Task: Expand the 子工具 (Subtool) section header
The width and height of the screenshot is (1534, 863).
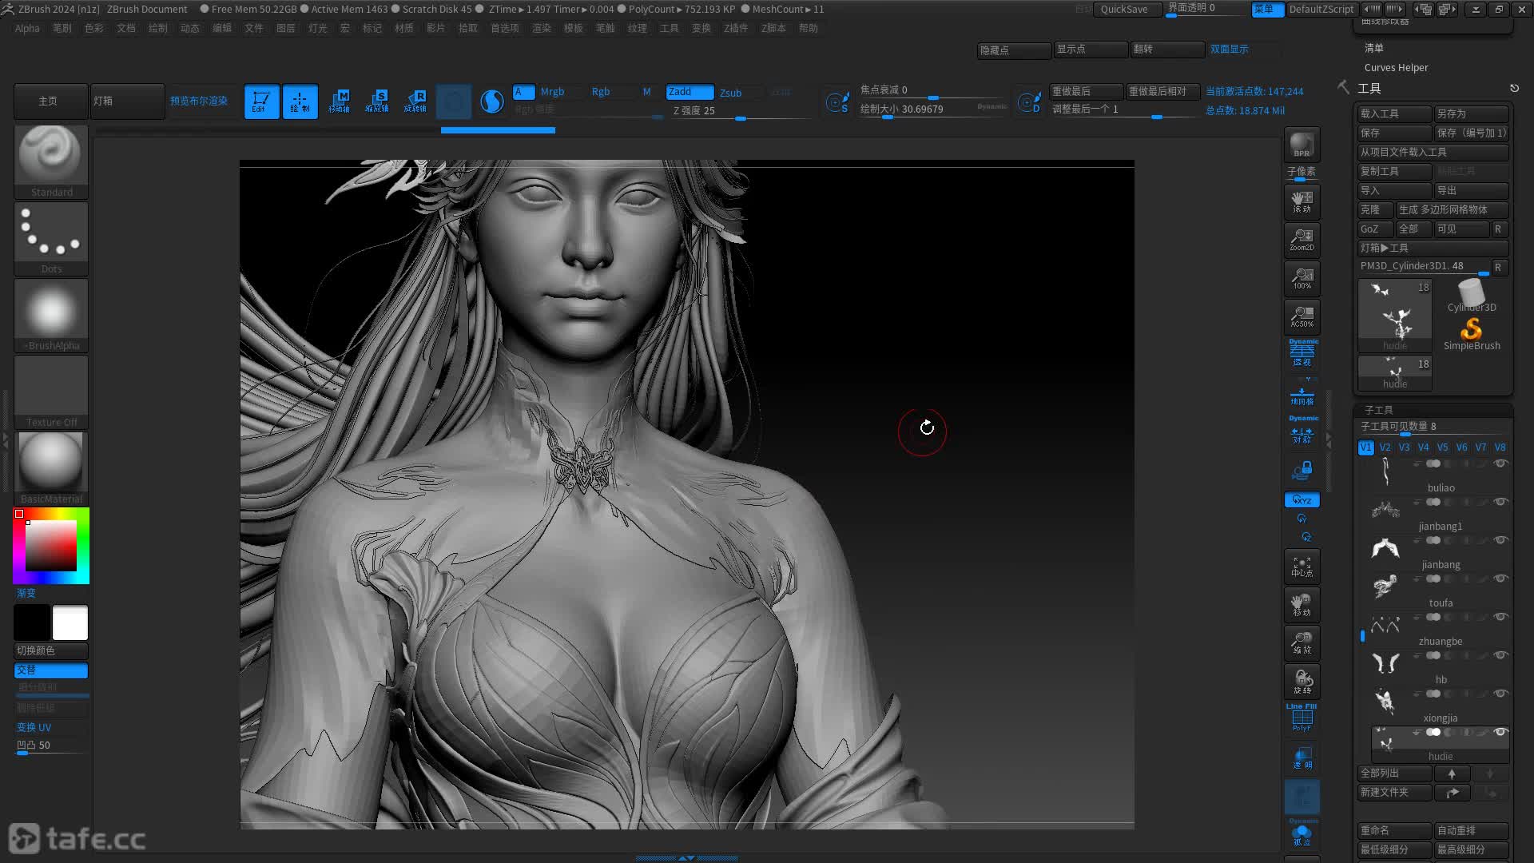Action: point(1378,409)
